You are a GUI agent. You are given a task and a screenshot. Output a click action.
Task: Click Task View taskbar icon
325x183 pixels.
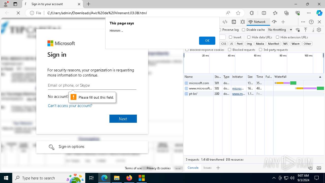(x=92, y=178)
